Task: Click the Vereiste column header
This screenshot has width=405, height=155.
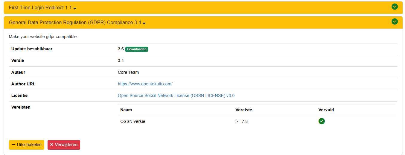Action: 243,110
